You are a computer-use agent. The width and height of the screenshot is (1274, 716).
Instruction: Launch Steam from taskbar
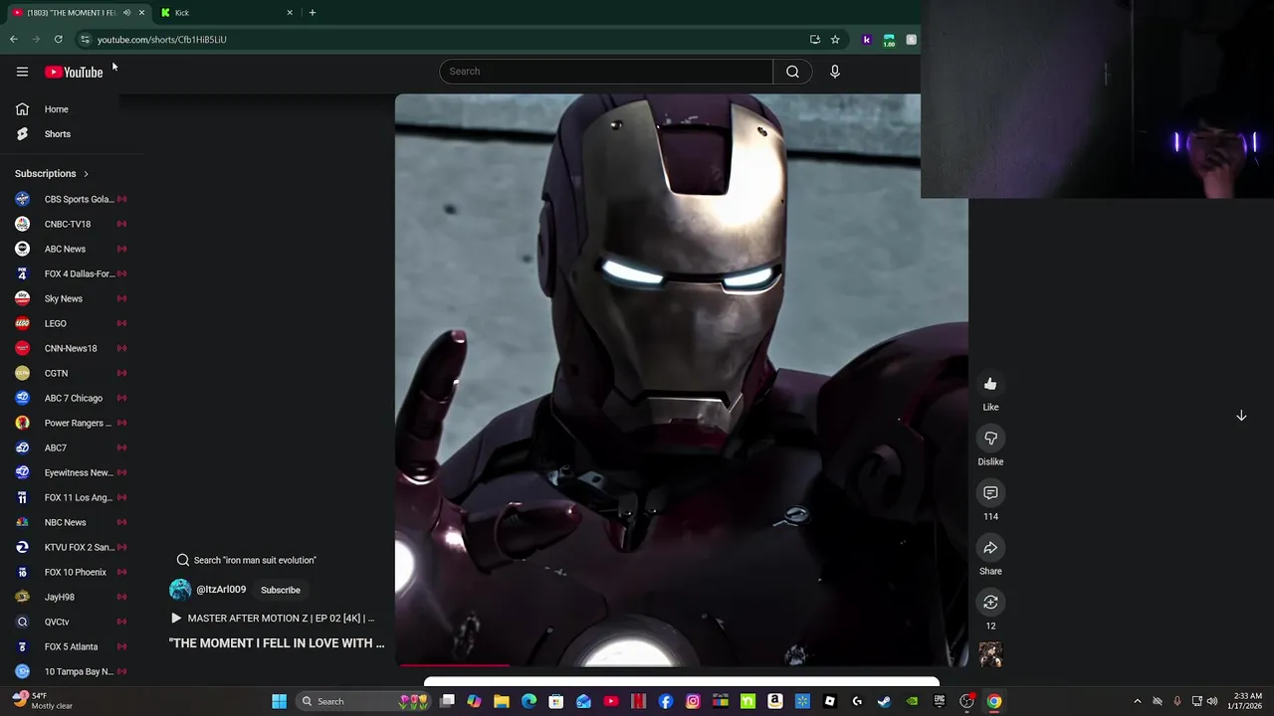(884, 701)
